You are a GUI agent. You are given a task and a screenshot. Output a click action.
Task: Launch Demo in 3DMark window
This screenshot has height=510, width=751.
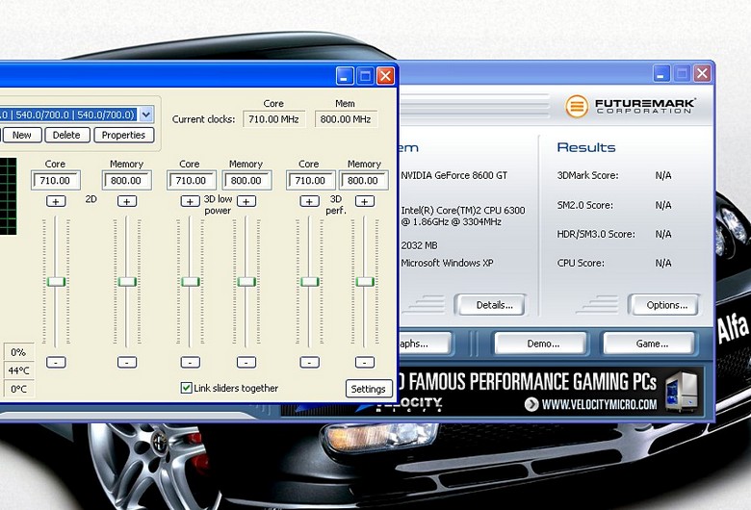pos(543,344)
